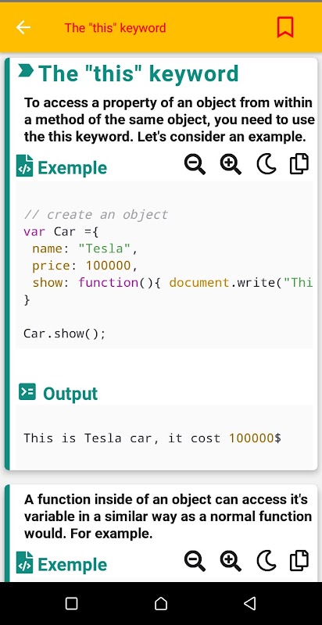Go to Android home screen button

coord(161,603)
